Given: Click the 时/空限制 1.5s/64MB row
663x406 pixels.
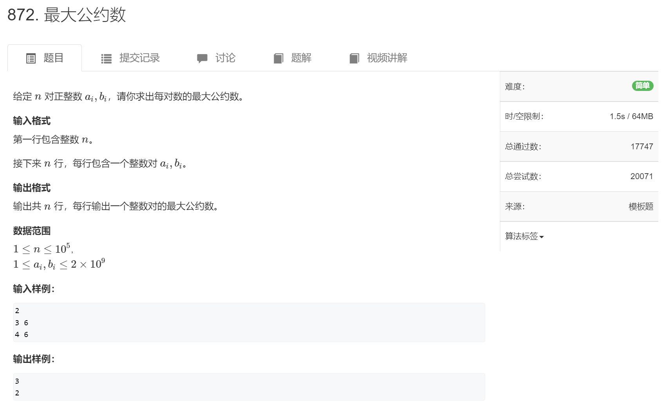Looking at the screenshot, I should point(579,116).
